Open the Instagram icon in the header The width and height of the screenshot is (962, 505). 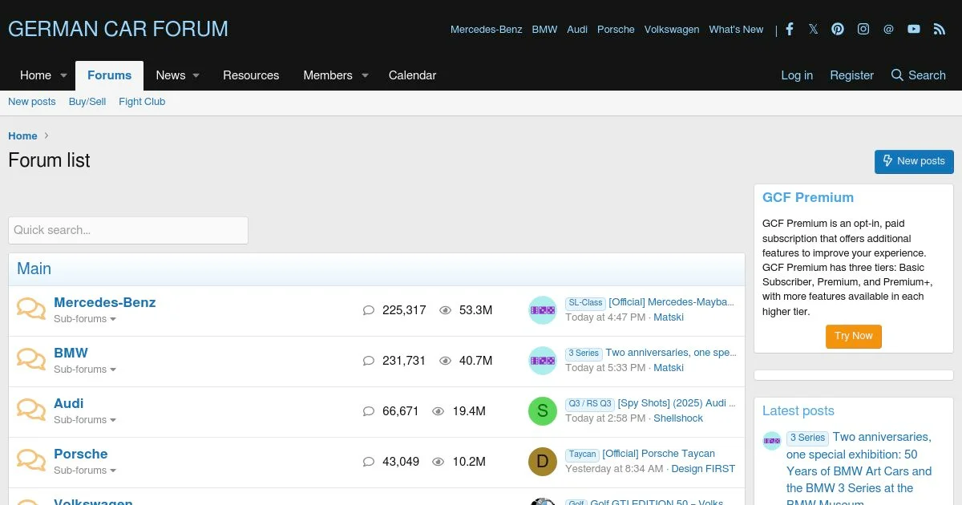[x=863, y=29]
